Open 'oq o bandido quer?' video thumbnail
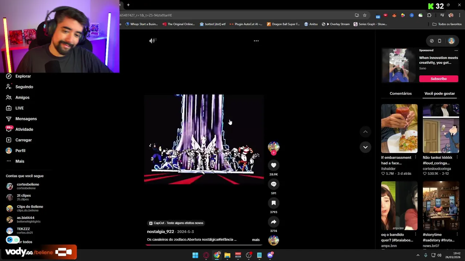465x261 pixels. click(x=399, y=206)
